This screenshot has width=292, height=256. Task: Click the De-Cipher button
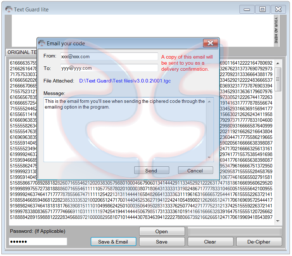[x=259, y=242]
